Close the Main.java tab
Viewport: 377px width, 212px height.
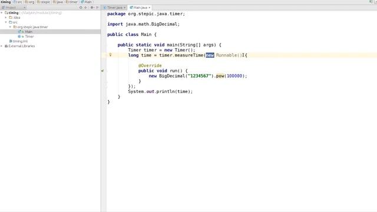(149, 8)
